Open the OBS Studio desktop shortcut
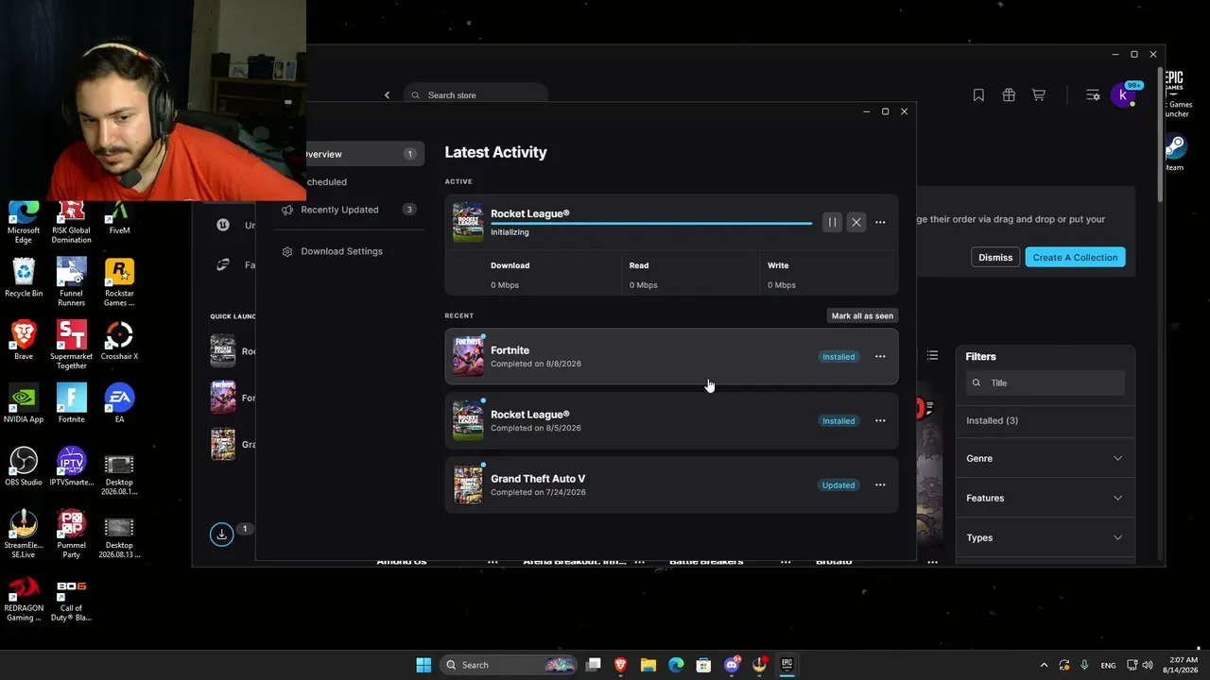This screenshot has height=680, width=1210. point(24,467)
